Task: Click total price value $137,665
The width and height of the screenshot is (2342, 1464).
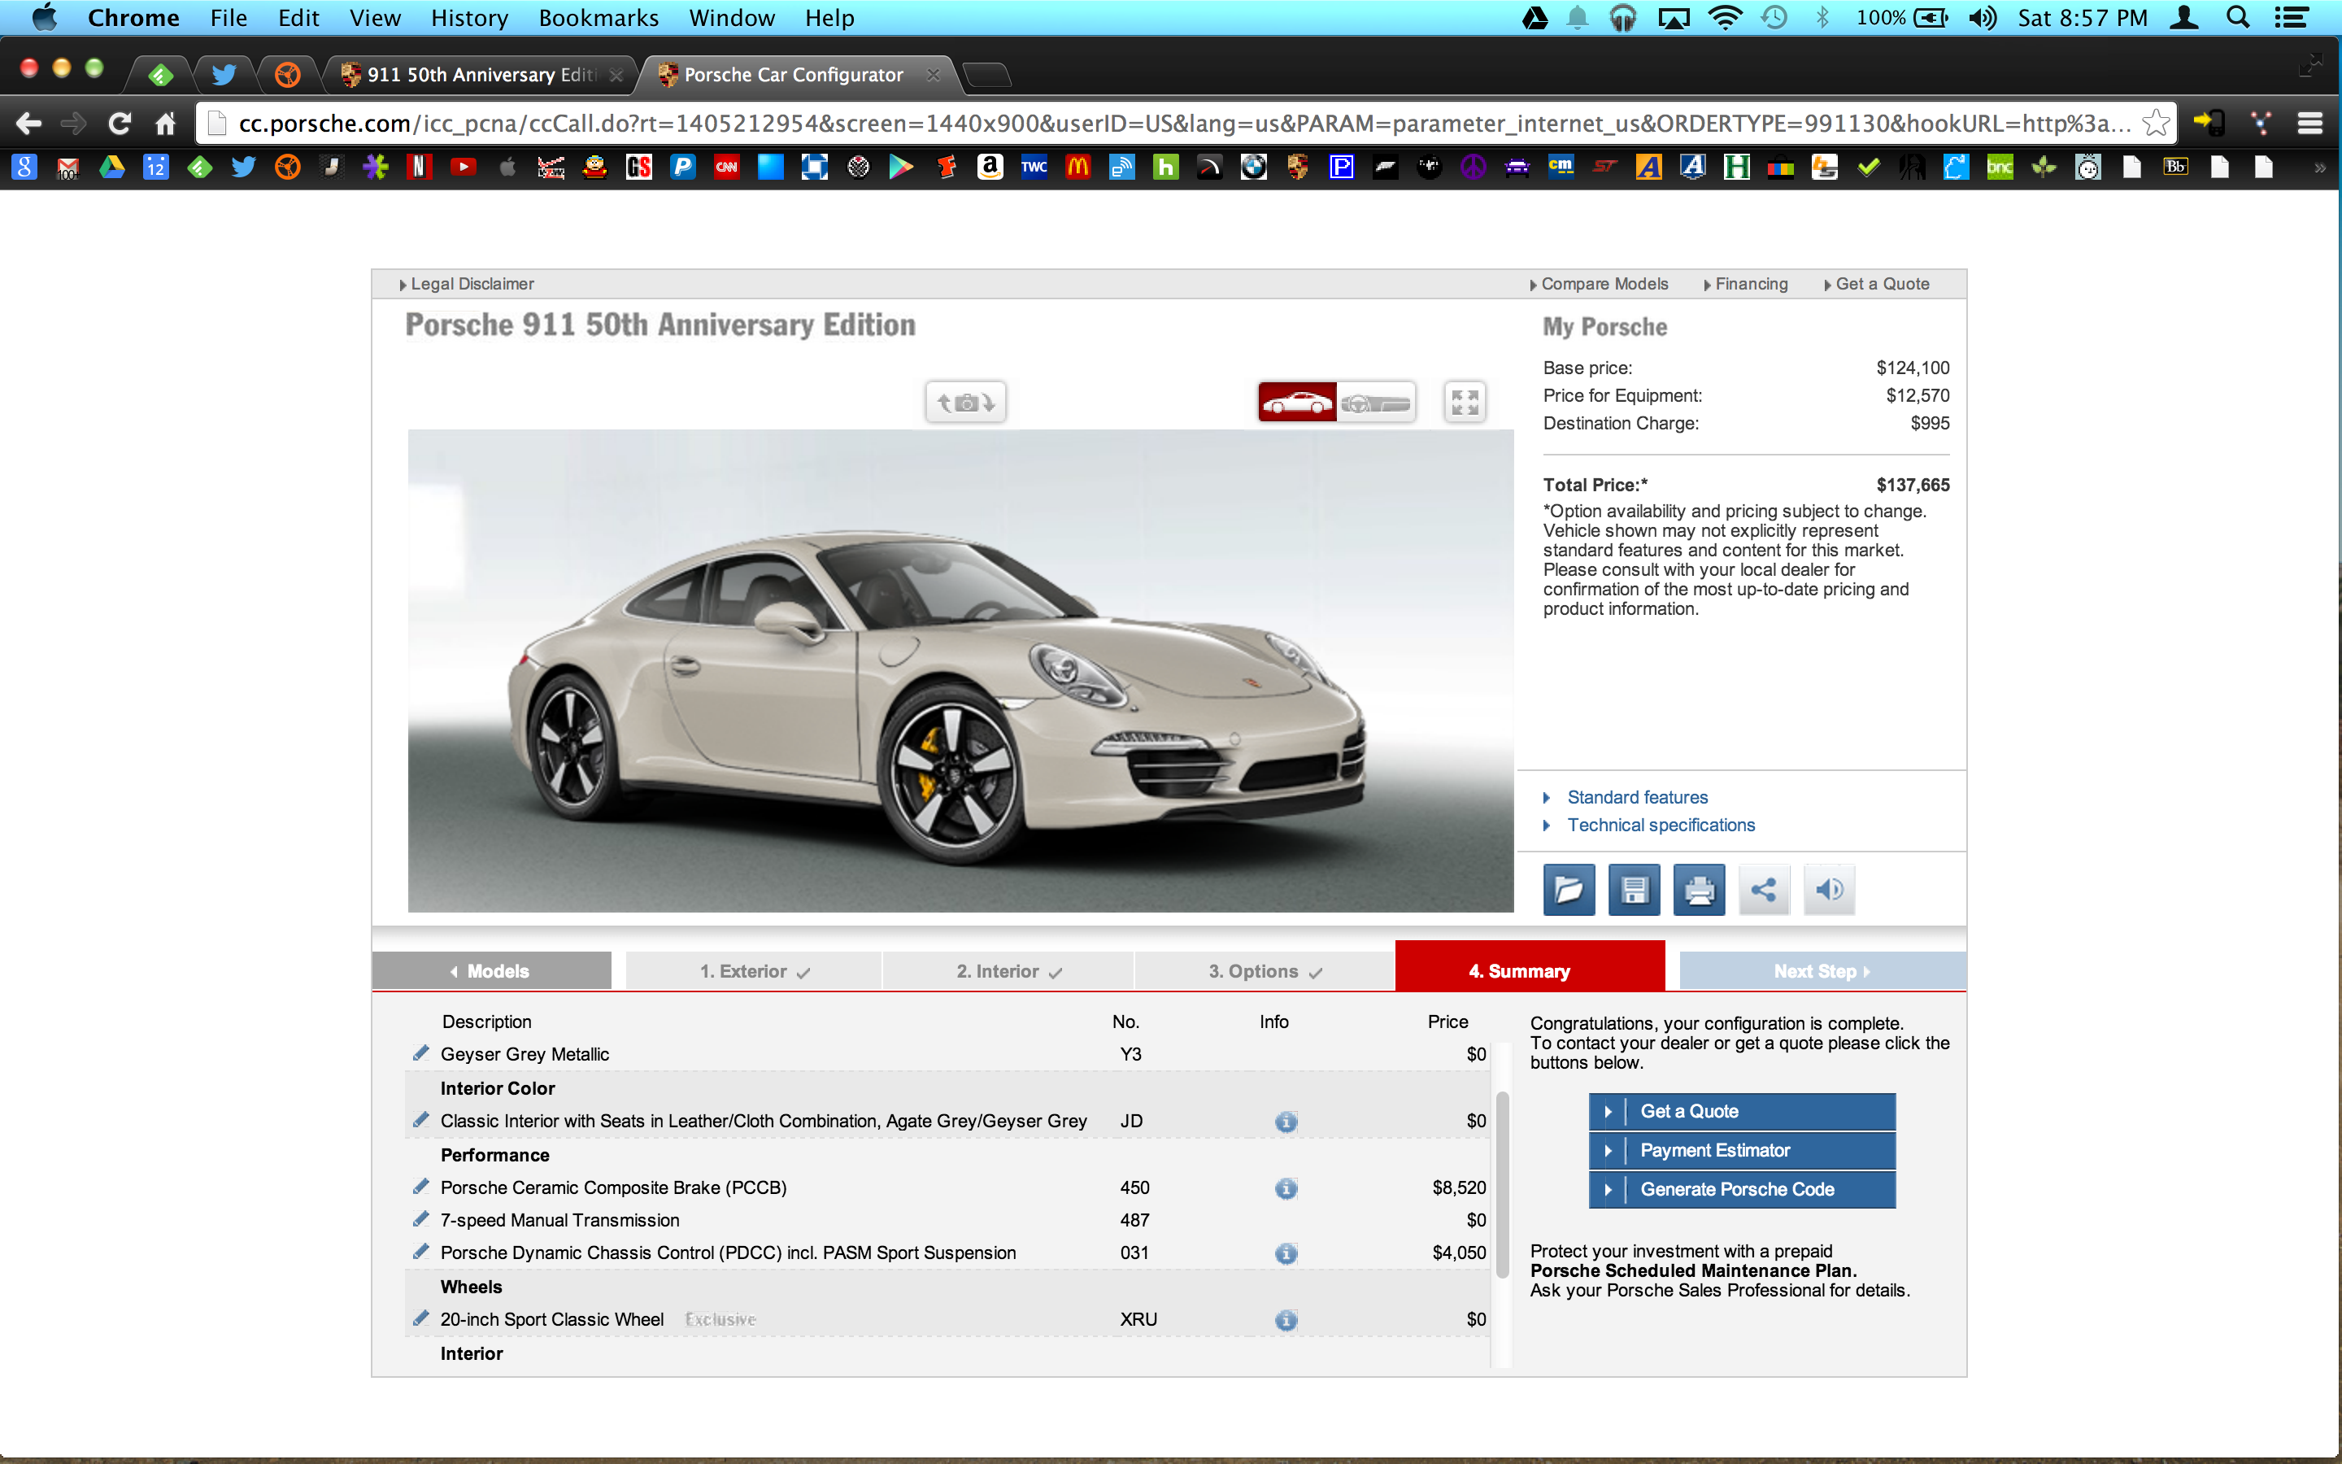Action: 1913,485
